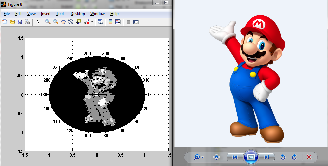The image size is (328, 166).
Task: Insert a legend using toolbar icon
Action: coord(118,22)
